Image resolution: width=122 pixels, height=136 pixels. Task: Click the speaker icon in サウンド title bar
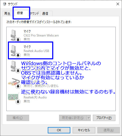click(4, 4)
